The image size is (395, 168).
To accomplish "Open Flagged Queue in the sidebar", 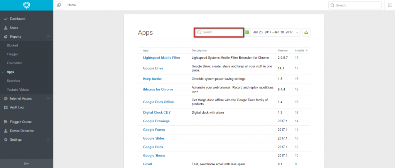I will click(21, 122).
